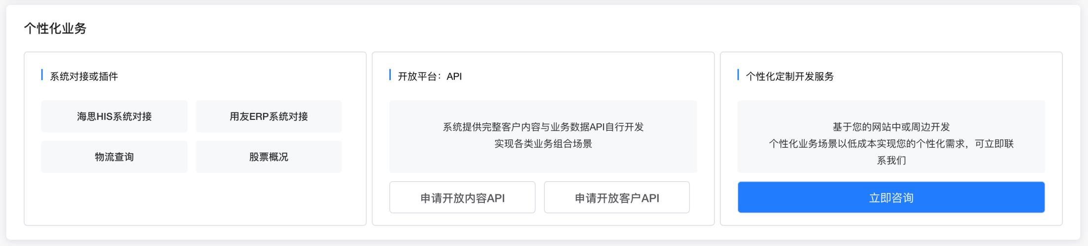Click the 个性化业务 page section title
Image resolution: width=1088 pixels, height=246 pixels.
coord(55,28)
